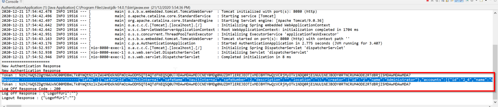
Task: Terminate the running application with red stop icon
Action: pyautogui.click(x=427, y=1)
